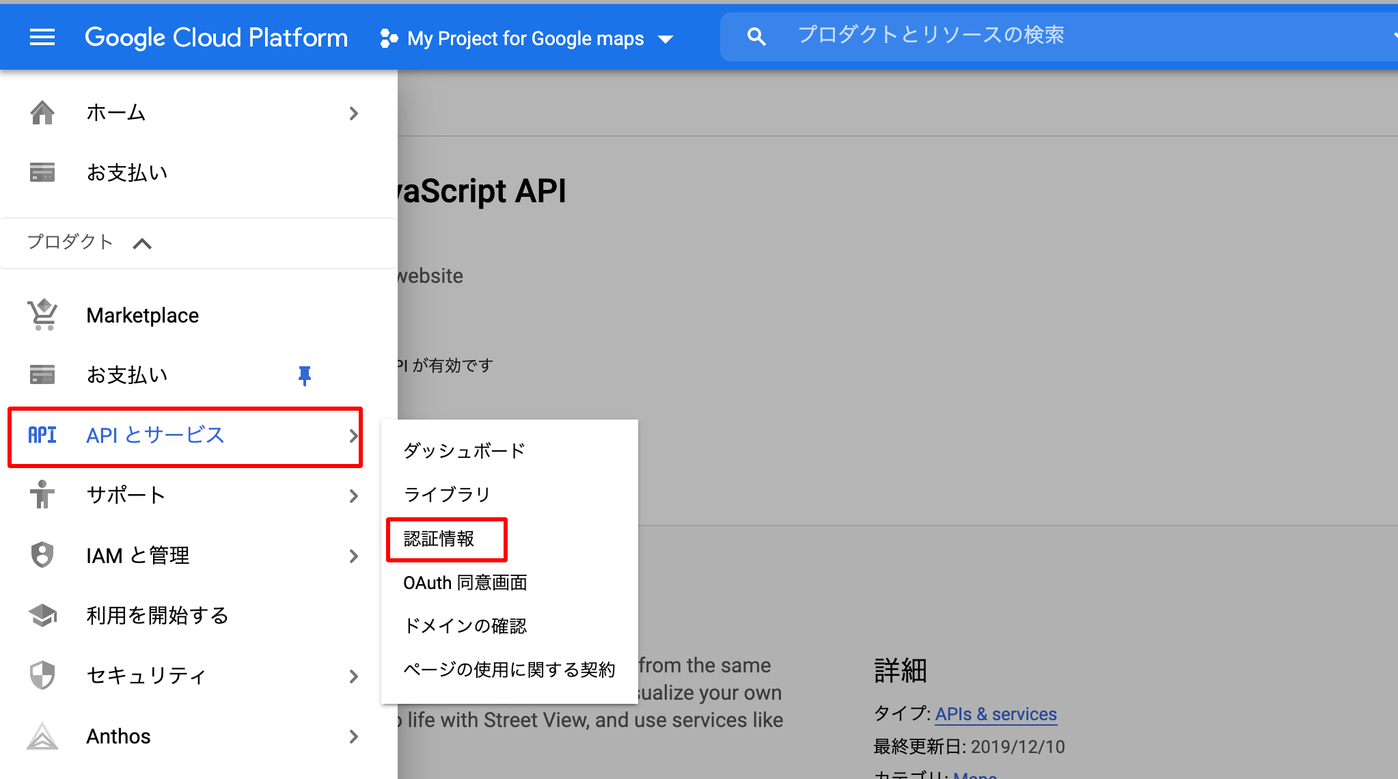1398x779 pixels.
Task: Expand the セキュリティ submenu chevron
Action: click(353, 676)
